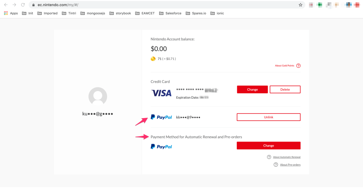The image size is (363, 193).
Task: Open the Salesforce bookmarks folder
Action: tap(170, 13)
